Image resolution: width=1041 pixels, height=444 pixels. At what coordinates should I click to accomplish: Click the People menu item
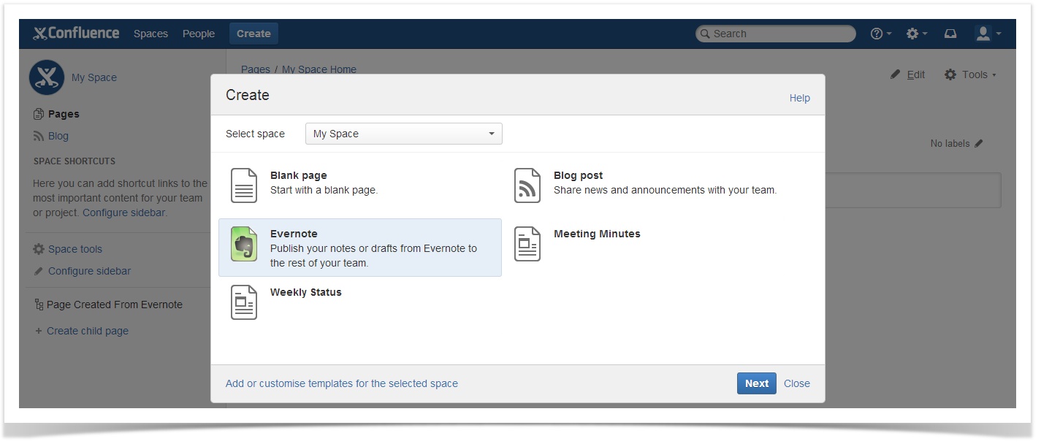(198, 33)
